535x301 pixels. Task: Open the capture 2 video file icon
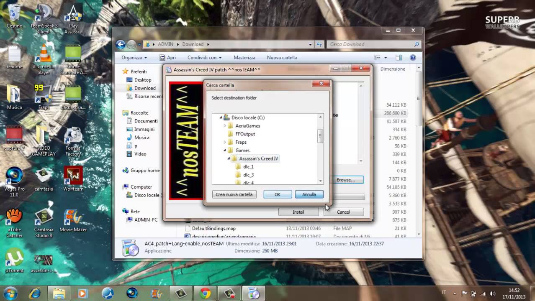tap(14, 138)
